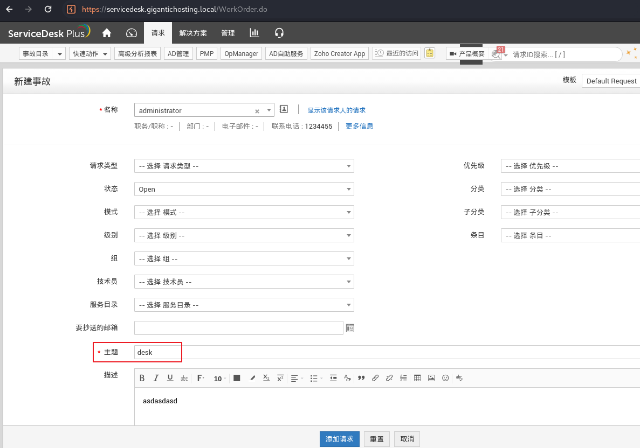
Task: Open the Dashboard gauge icon
Action: click(x=132, y=33)
